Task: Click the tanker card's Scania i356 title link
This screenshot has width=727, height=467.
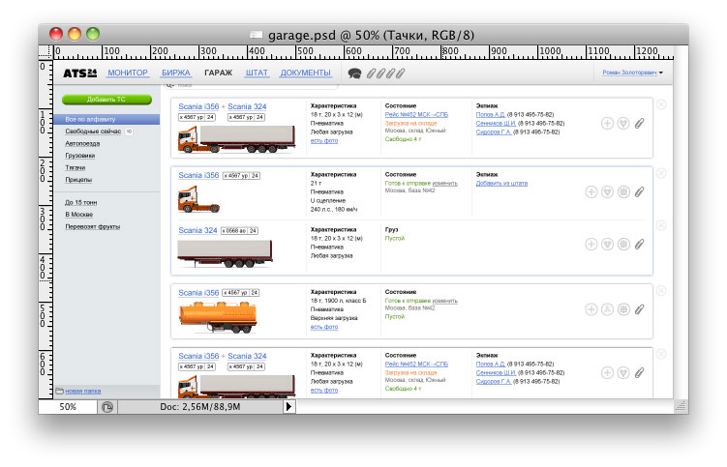Action: coord(198,293)
